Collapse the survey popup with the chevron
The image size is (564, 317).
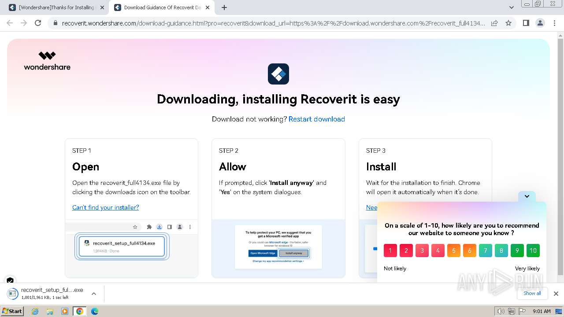coord(527,197)
